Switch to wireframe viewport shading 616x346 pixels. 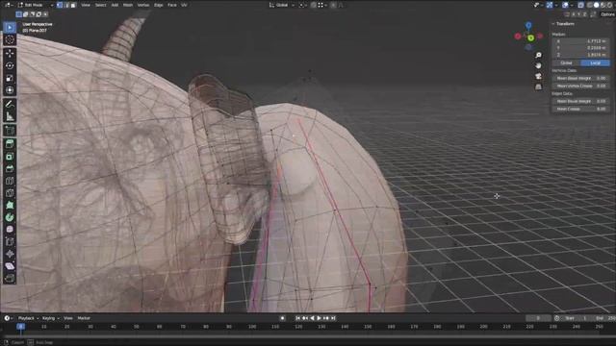[590, 5]
